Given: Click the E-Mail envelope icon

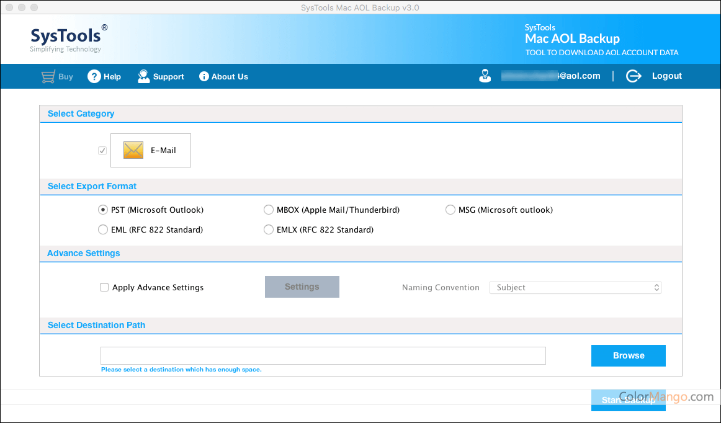Looking at the screenshot, I should tap(133, 150).
